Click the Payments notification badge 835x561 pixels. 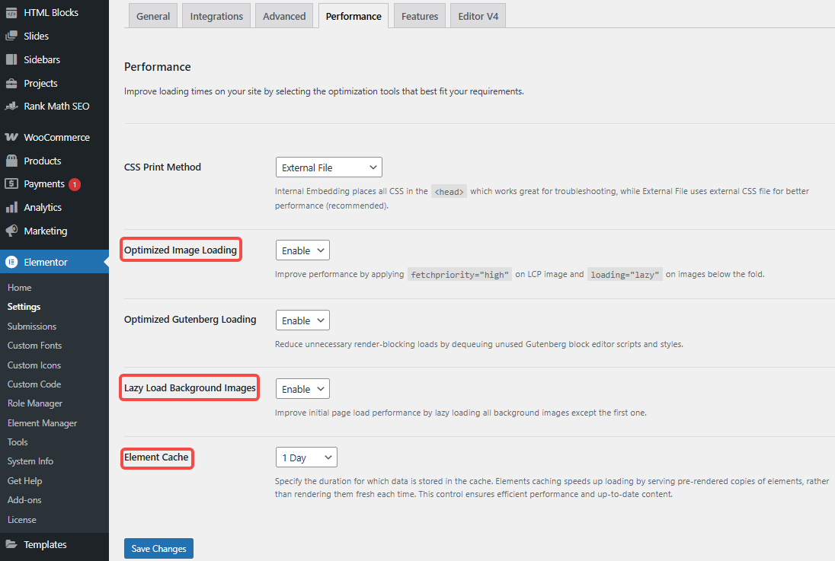[74, 184]
